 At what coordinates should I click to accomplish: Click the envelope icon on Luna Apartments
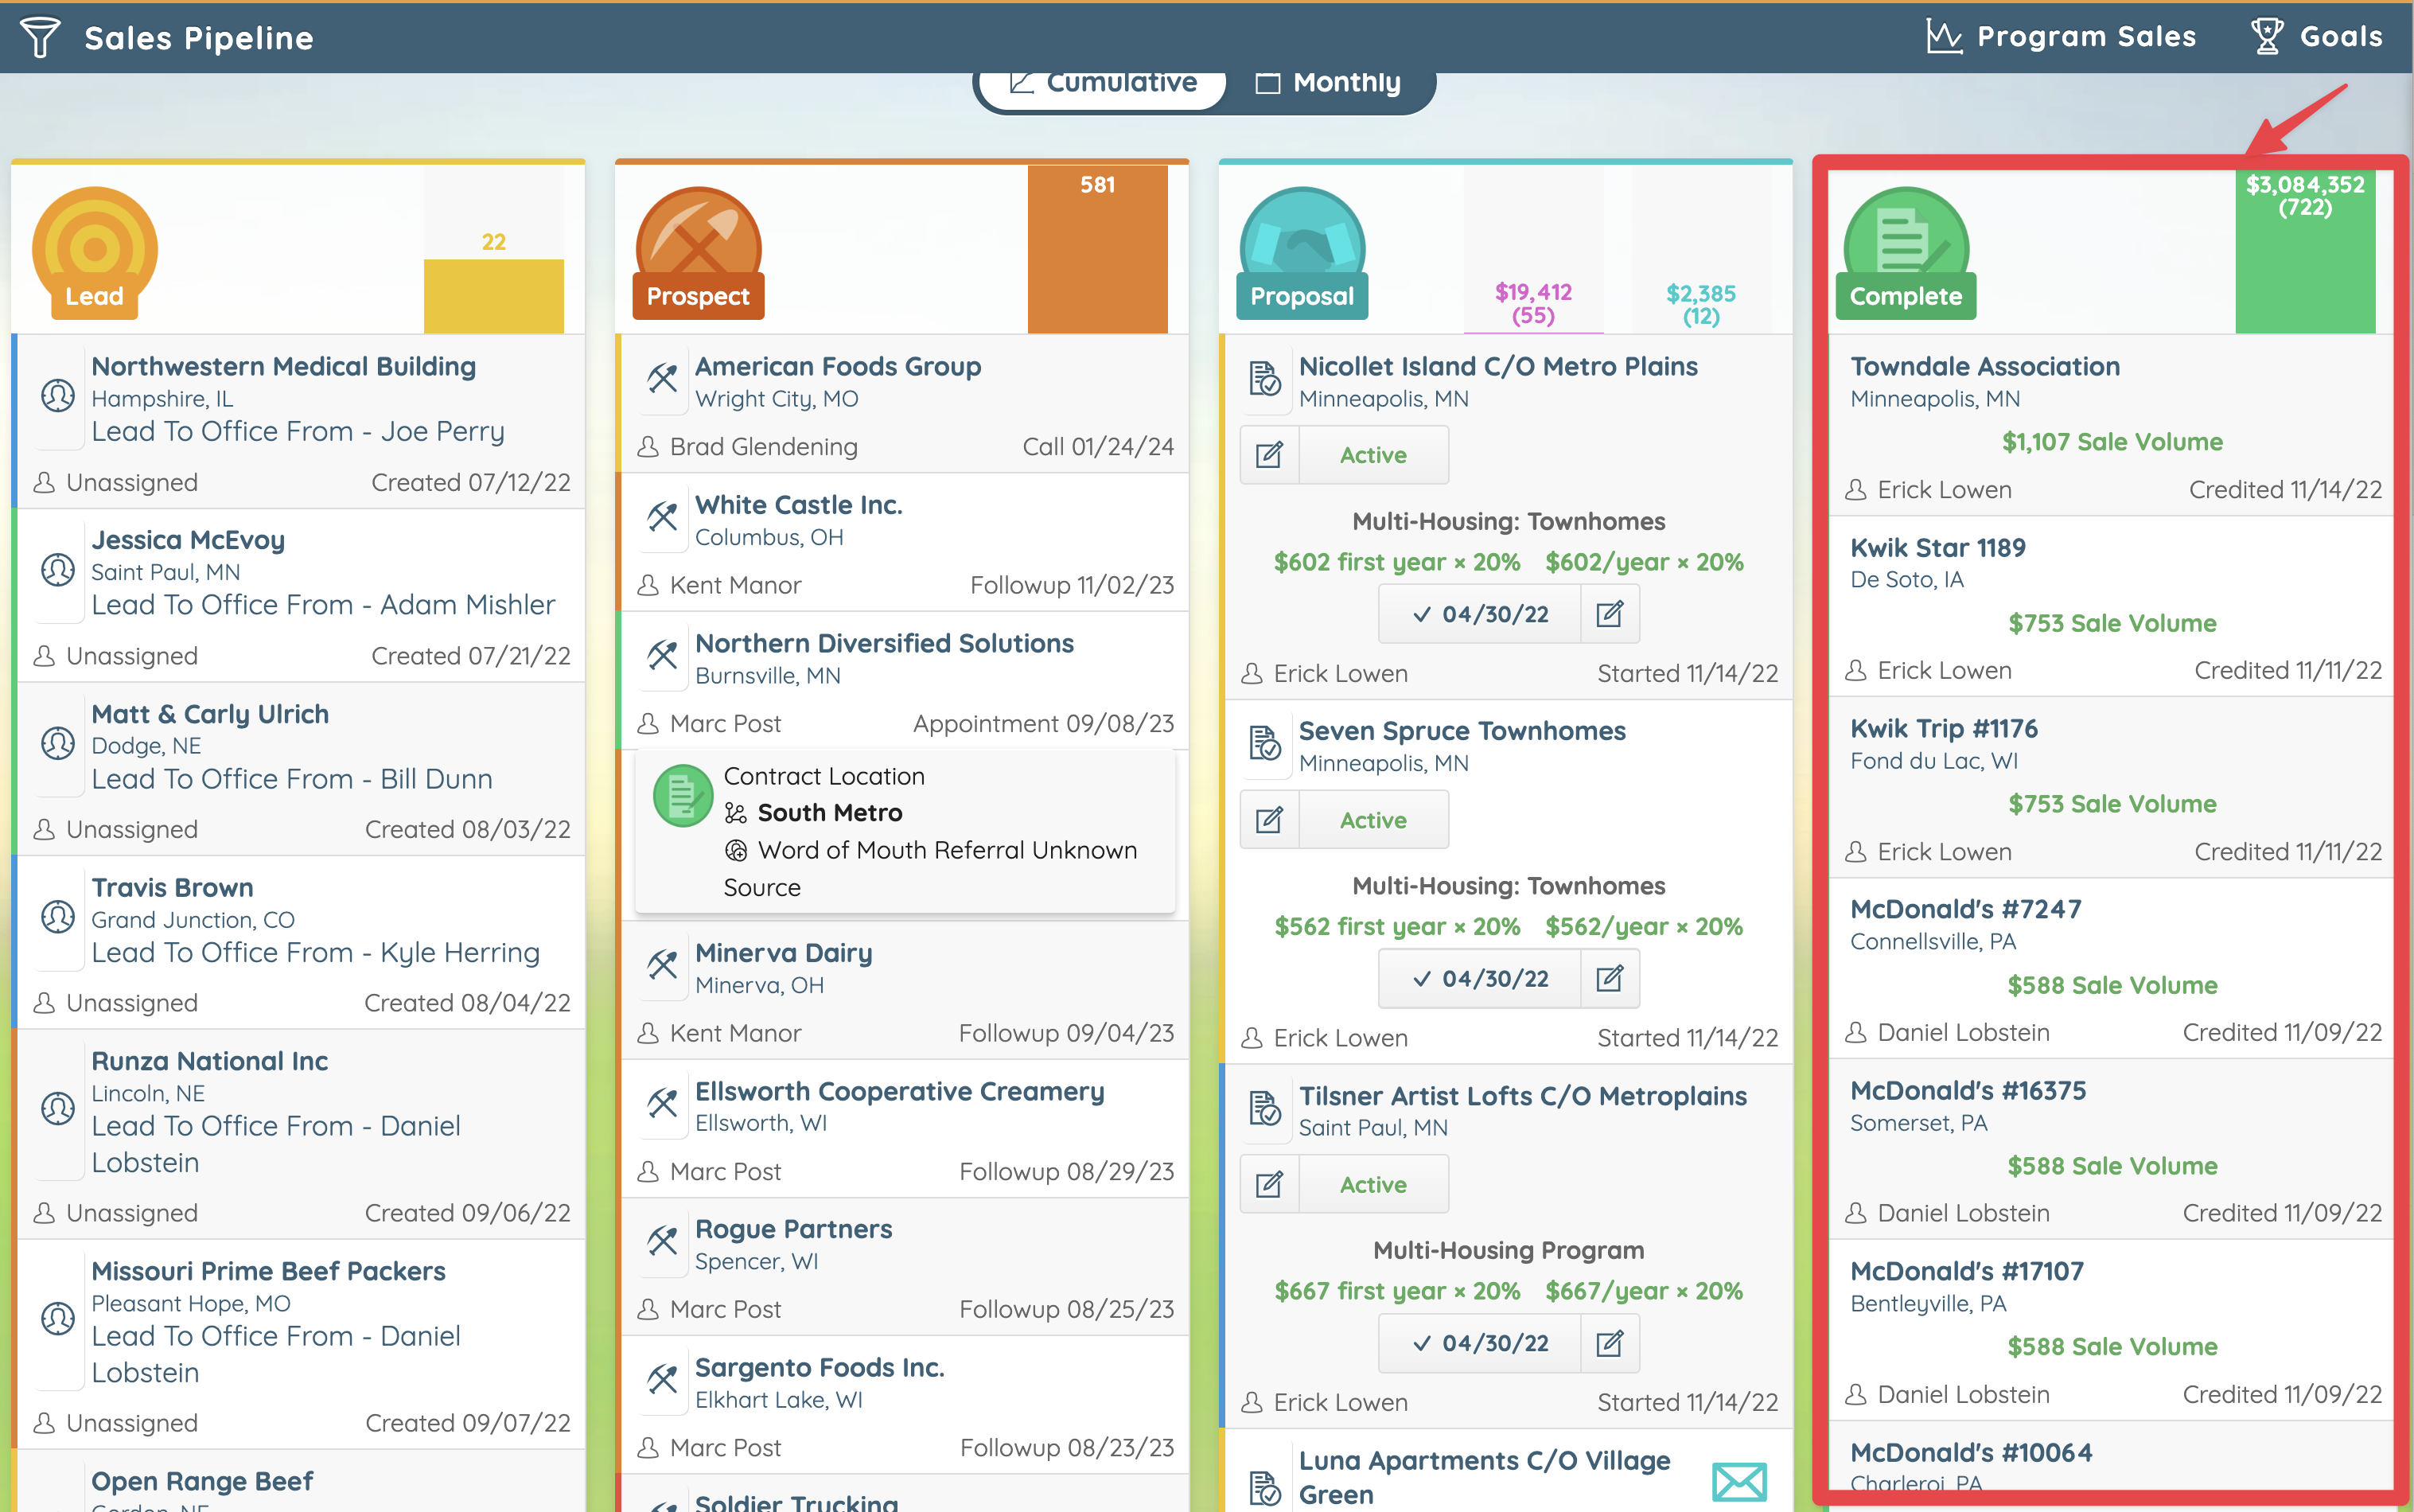1739,1481
